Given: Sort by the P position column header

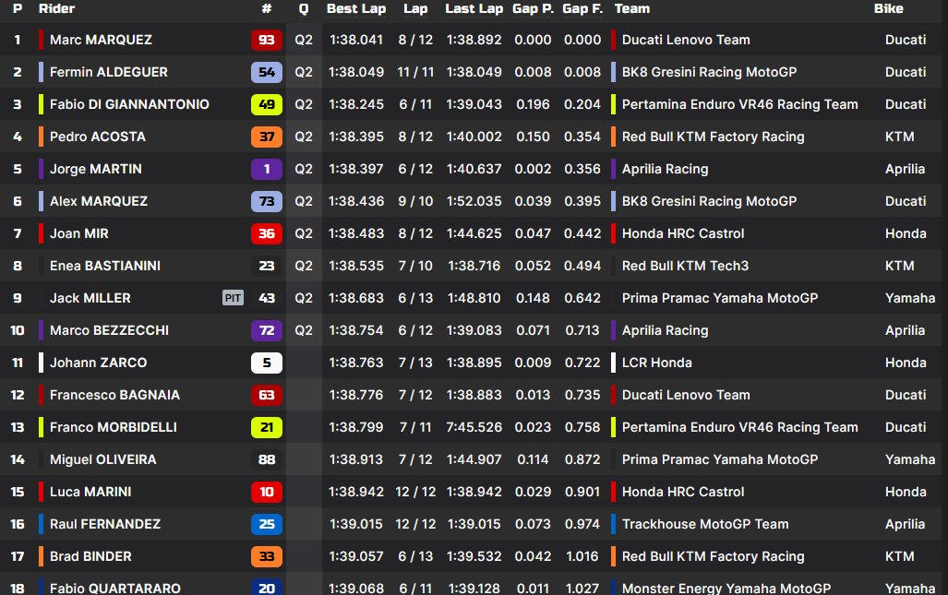Looking at the screenshot, I should (18, 9).
